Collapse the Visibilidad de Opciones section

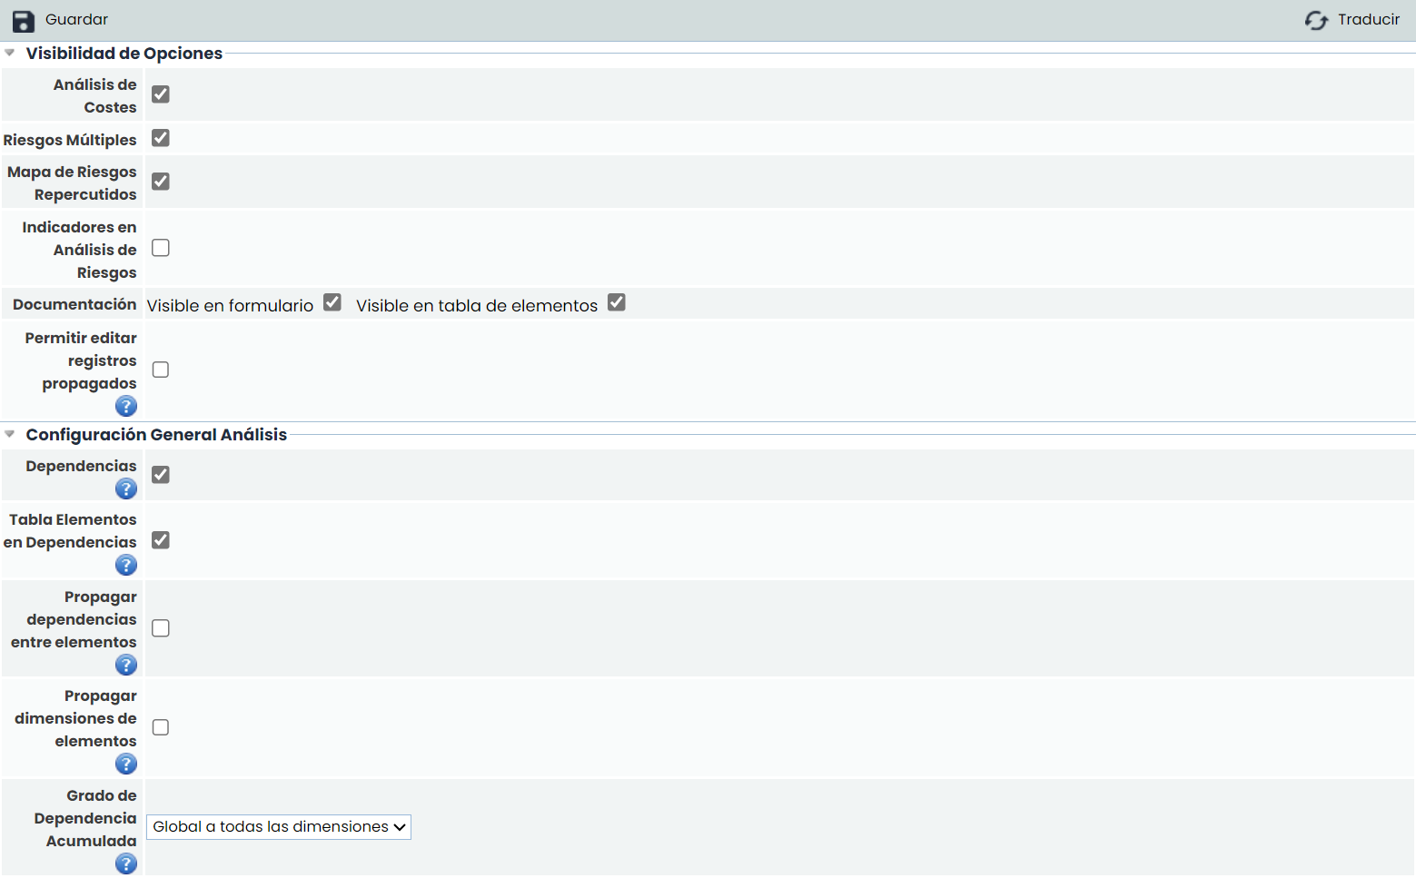click(10, 54)
